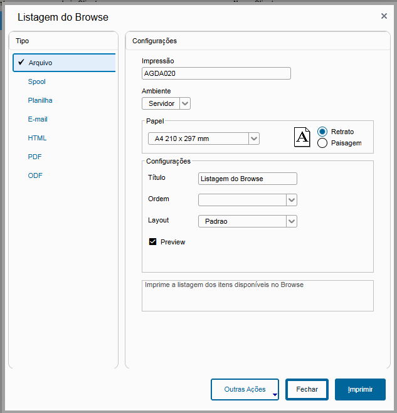397x413 pixels.
Task: Expand the A4 paper size dropdown
Action: pyautogui.click(x=253, y=139)
